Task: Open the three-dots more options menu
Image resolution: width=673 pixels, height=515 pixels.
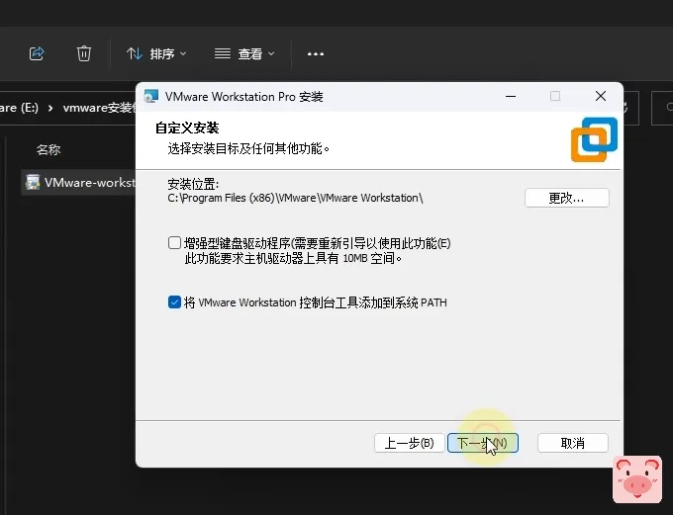Action: point(316,54)
